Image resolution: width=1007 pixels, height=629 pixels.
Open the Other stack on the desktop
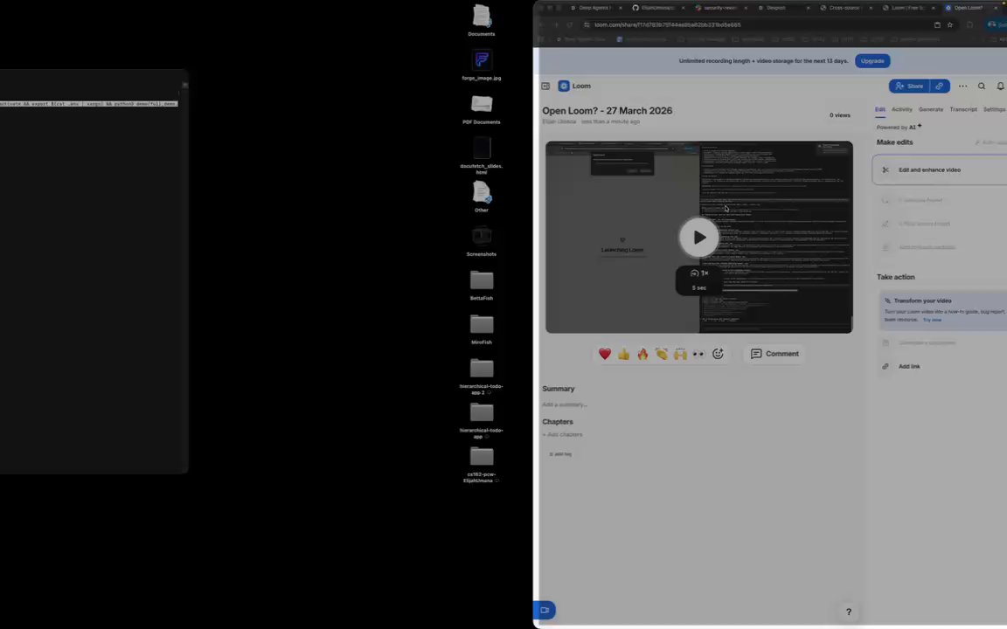(481, 196)
